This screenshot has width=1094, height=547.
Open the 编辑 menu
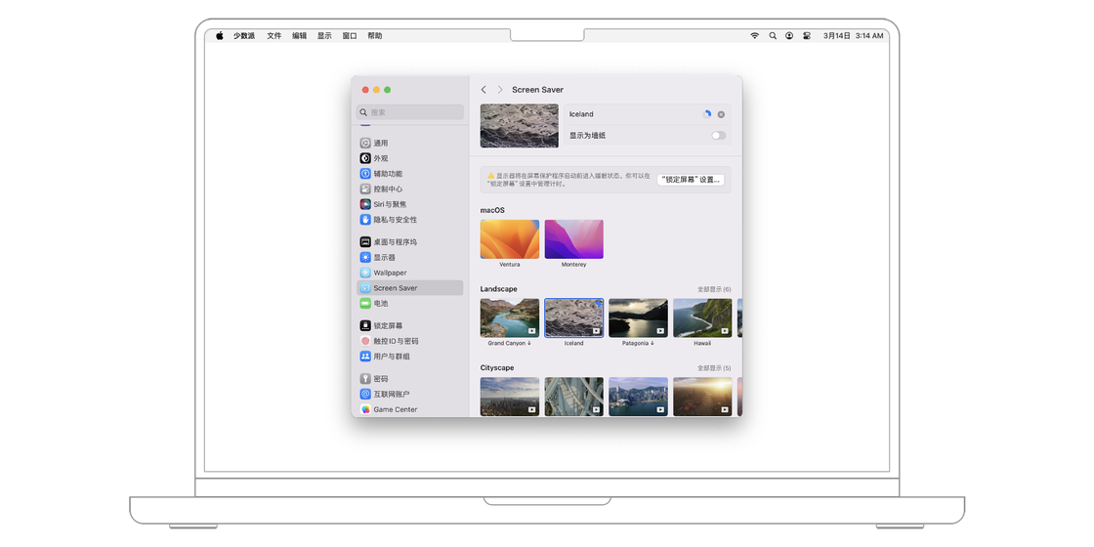point(299,35)
